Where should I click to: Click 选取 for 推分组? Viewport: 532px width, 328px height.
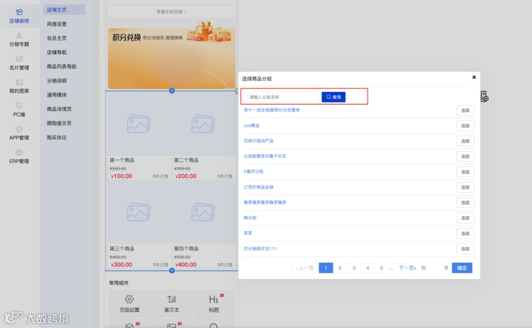(x=465, y=218)
